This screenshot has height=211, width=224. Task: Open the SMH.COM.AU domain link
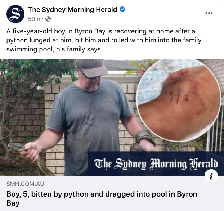(x=25, y=184)
